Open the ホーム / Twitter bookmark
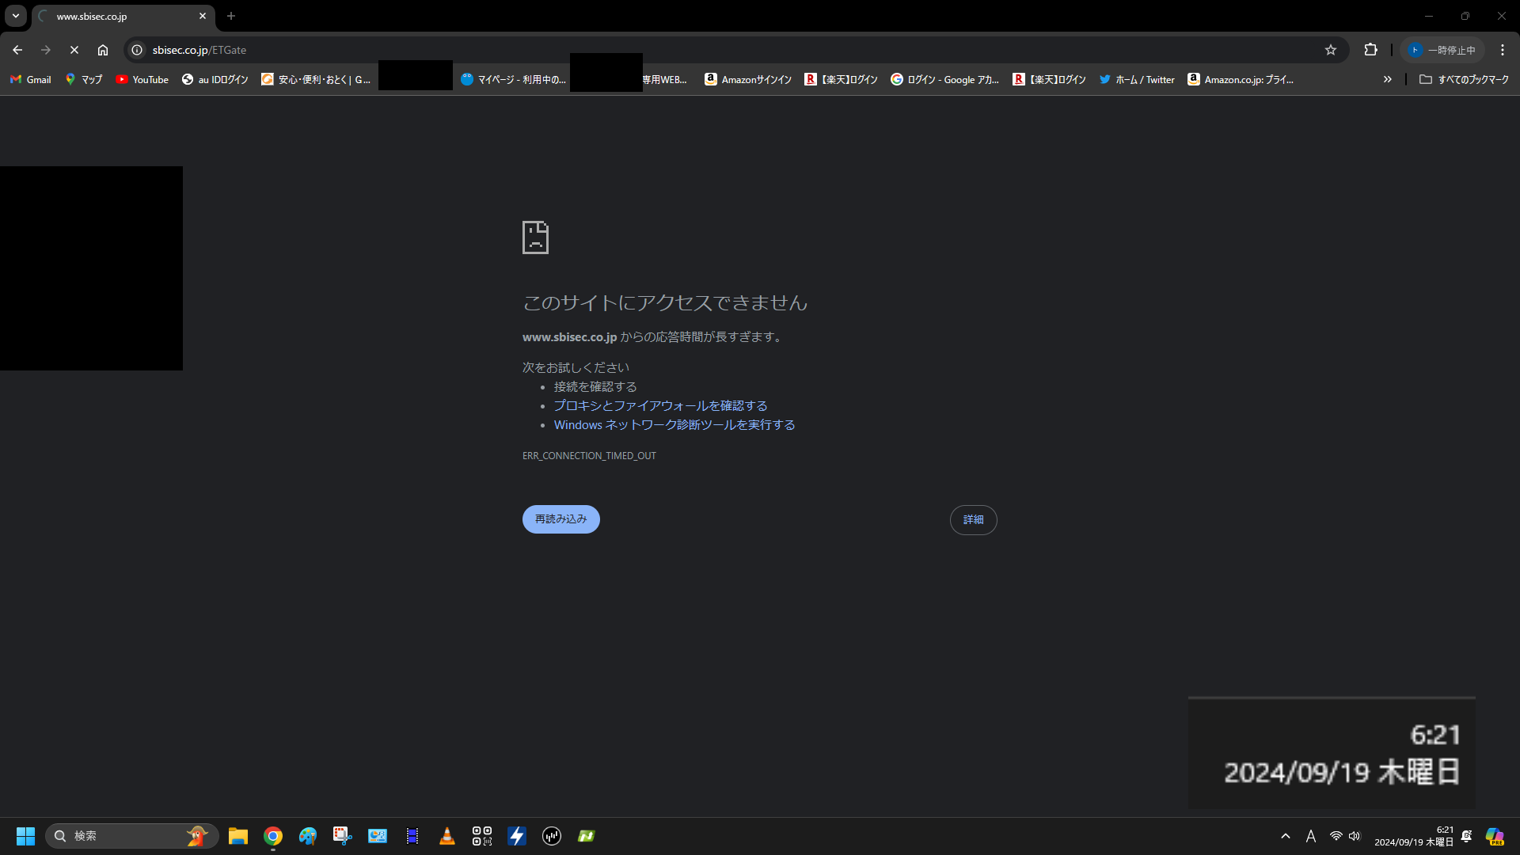The width and height of the screenshot is (1520, 855). 1137,79
